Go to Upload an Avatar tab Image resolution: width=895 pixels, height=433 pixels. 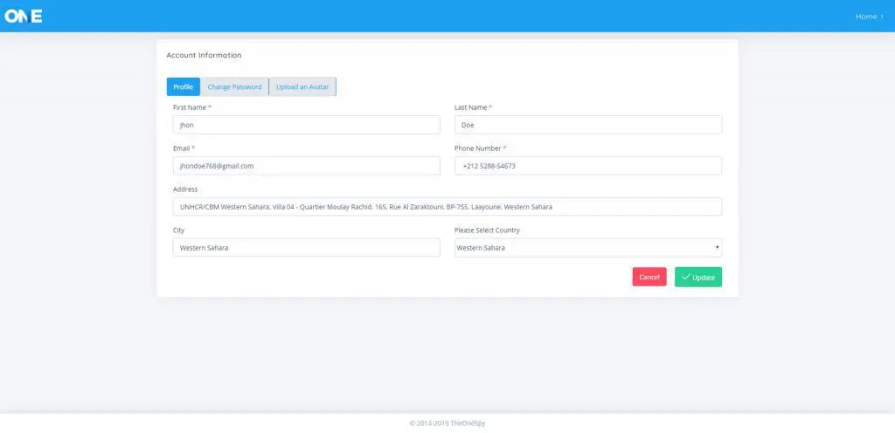[302, 86]
